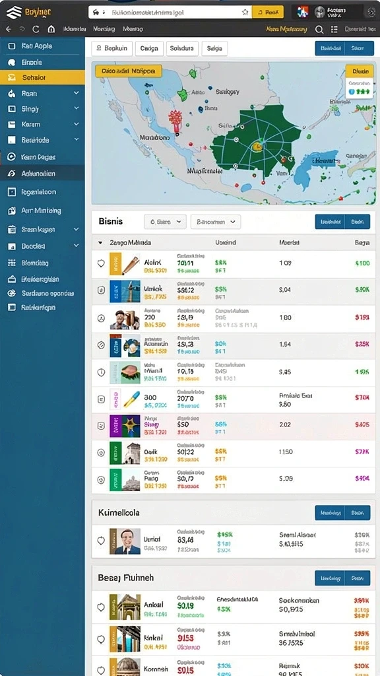Open the Blending sidebar grid icon
Image resolution: width=380 pixels, height=676 pixels.
click(12, 263)
